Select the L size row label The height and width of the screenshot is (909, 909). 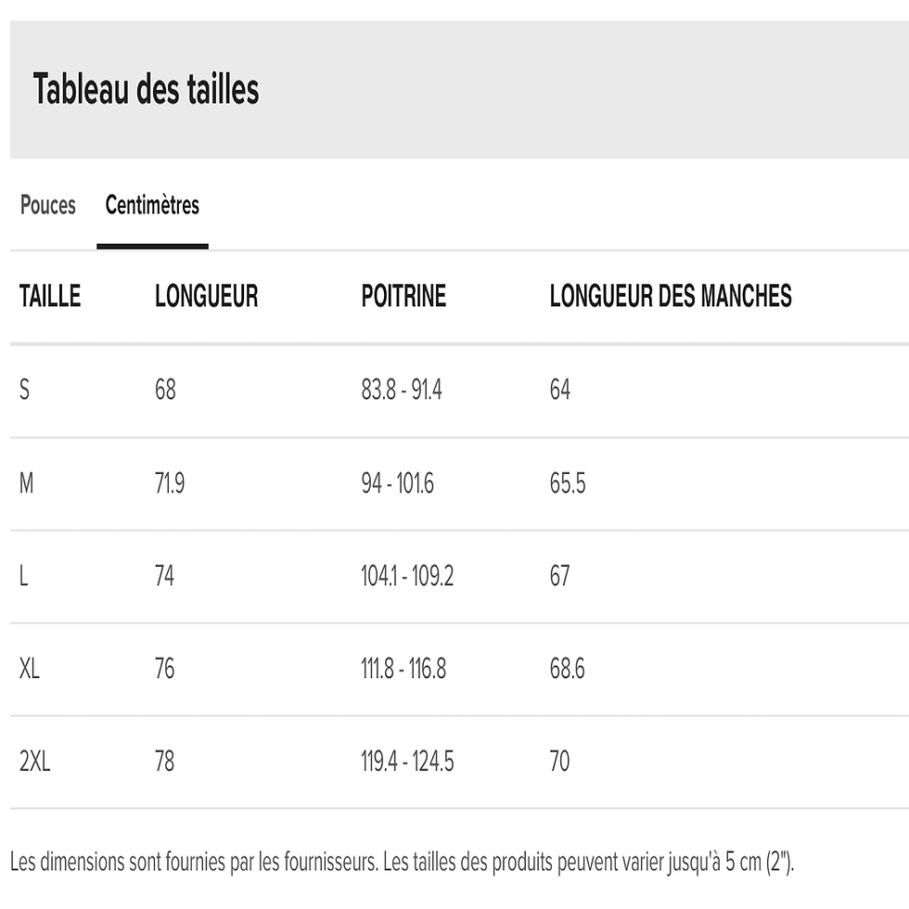(x=24, y=576)
